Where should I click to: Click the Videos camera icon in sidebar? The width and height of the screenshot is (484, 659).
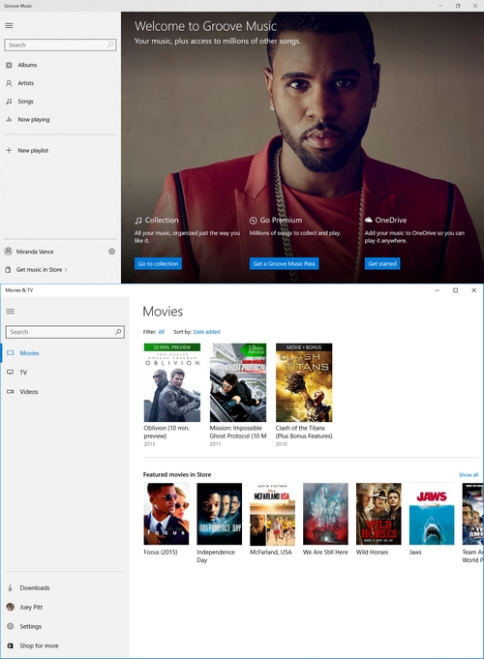(11, 392)
